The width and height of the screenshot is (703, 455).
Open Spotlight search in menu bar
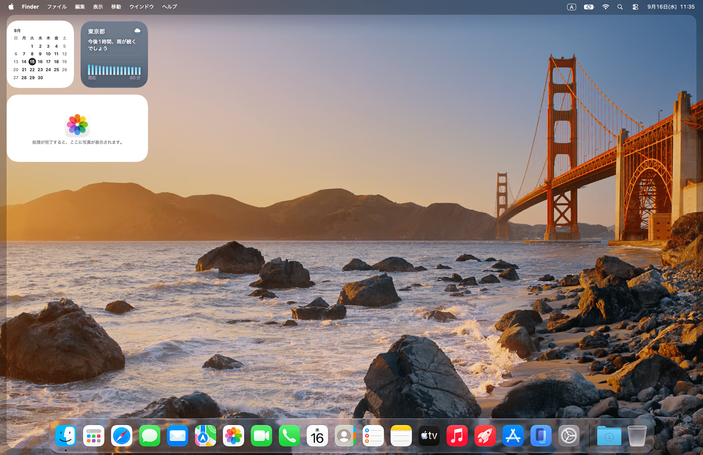pos(620,7)
